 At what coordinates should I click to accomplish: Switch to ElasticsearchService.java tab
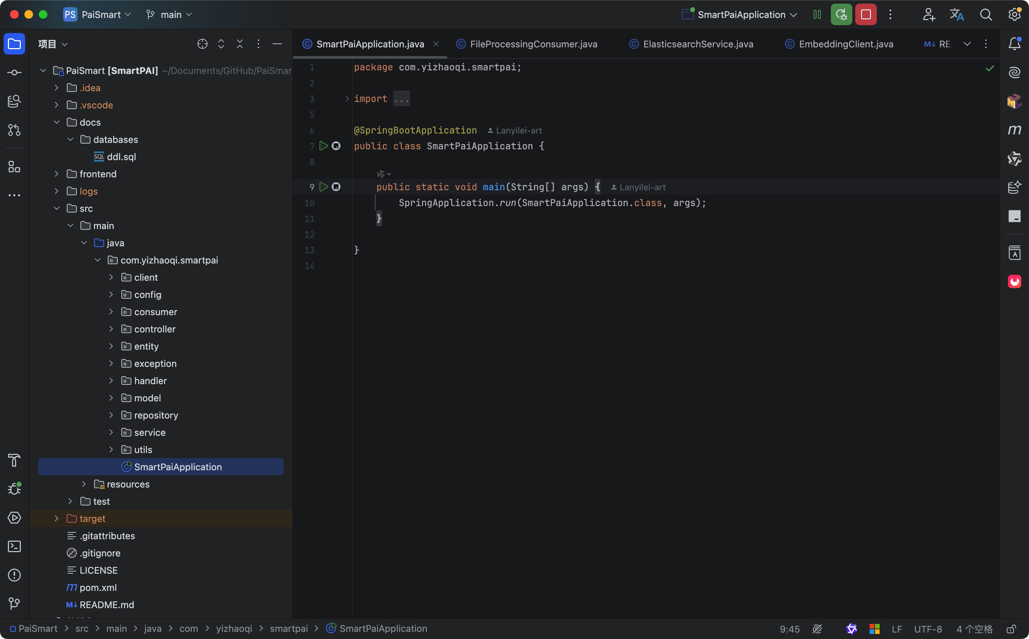pyautogui.click(x=698, y=44)
